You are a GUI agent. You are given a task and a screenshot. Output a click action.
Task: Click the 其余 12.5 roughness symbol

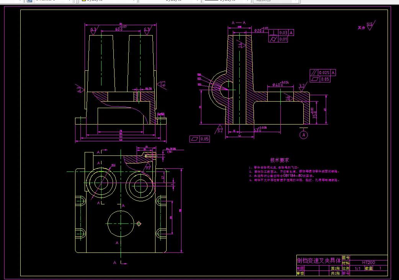[x=366, y=26]
